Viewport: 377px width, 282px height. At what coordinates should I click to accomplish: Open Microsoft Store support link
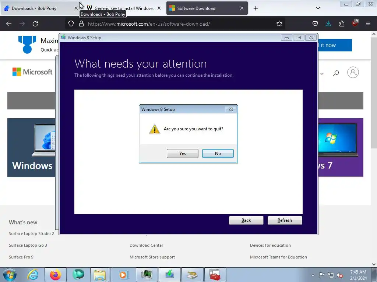point(152,257)
